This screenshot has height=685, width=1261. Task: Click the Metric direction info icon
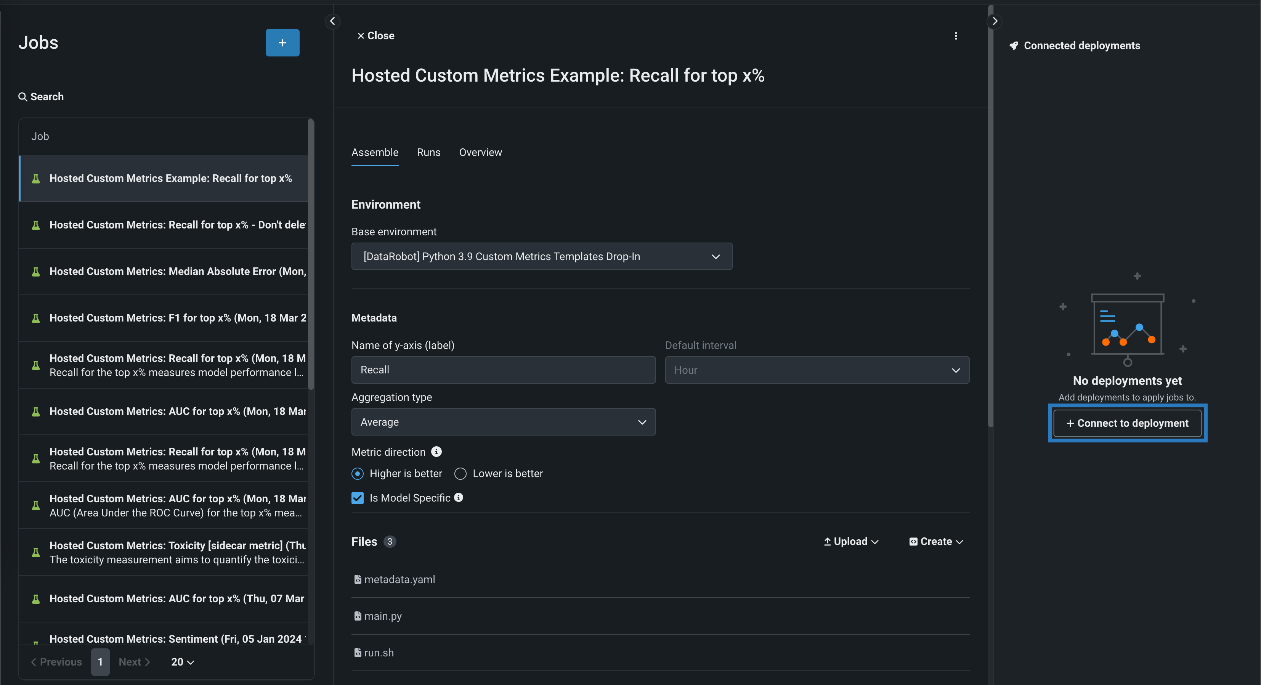(x=436, y=452)
